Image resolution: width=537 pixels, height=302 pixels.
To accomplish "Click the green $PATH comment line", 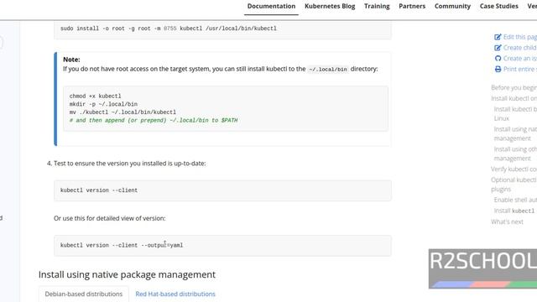I will point(154,120).
